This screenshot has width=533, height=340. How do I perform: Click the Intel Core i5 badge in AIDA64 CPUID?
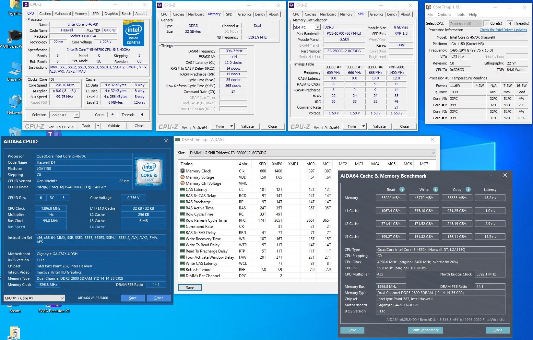pos(149,171)
